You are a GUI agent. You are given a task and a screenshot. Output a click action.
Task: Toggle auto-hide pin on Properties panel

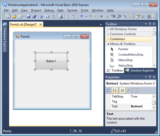click(150, 77)
